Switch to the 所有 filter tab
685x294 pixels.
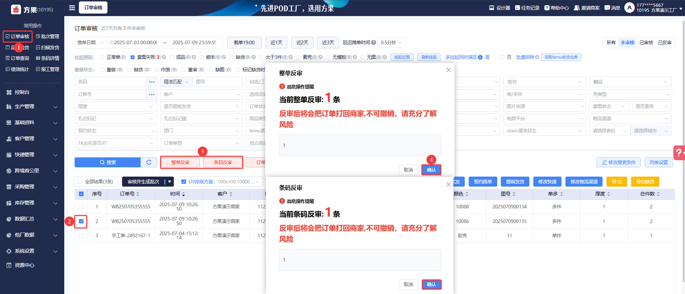click(611, 42)
